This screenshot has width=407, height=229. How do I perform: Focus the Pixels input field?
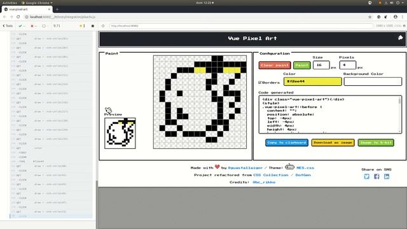(348, 65)
